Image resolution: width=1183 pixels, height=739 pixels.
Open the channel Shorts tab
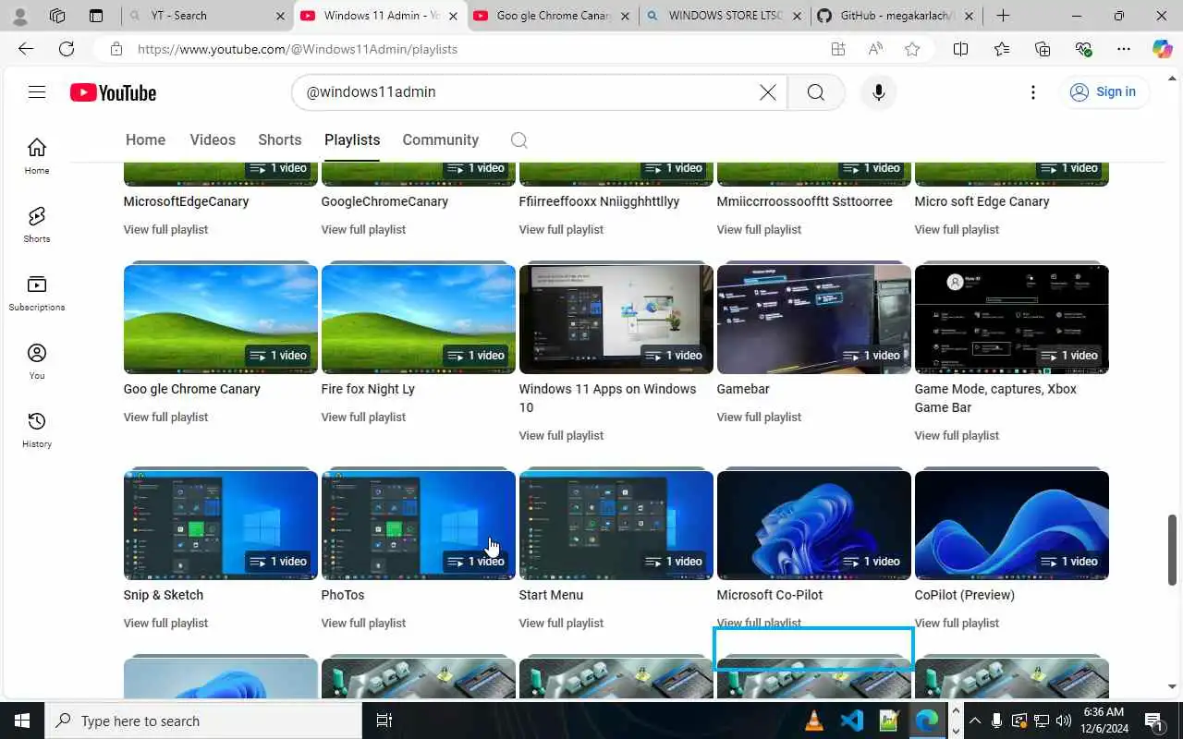(280, 140)
